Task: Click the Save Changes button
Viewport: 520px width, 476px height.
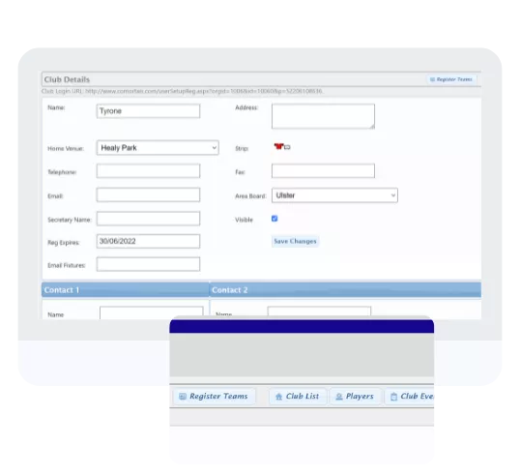Action: coord(295,241)
